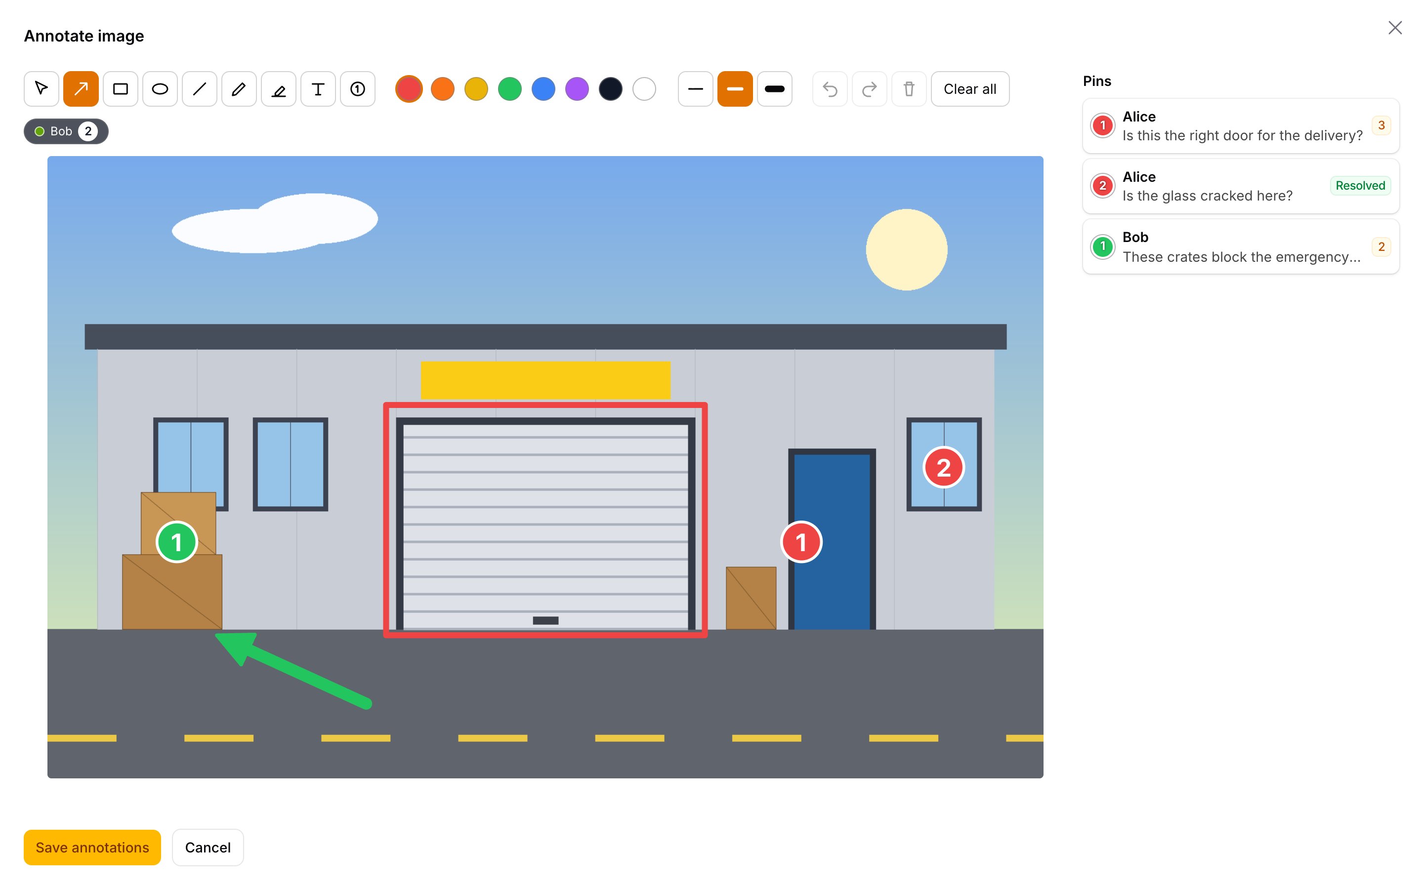
Task: Close the Annotate image dialog
Action: (x=1395, y=28)
